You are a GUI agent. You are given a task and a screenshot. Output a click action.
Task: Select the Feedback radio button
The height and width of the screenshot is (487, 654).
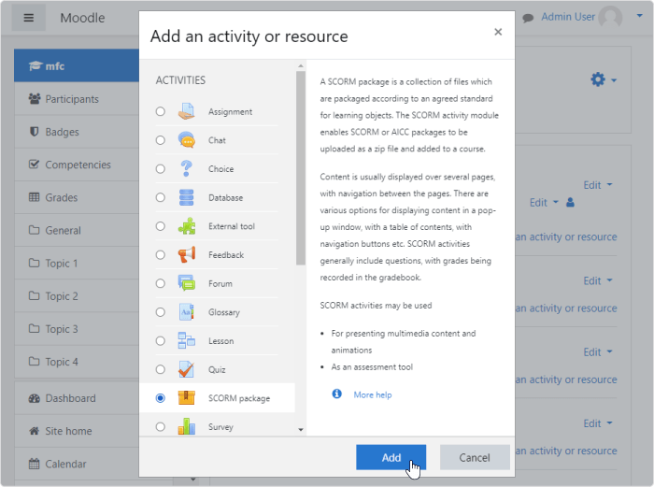click(160, 255)
